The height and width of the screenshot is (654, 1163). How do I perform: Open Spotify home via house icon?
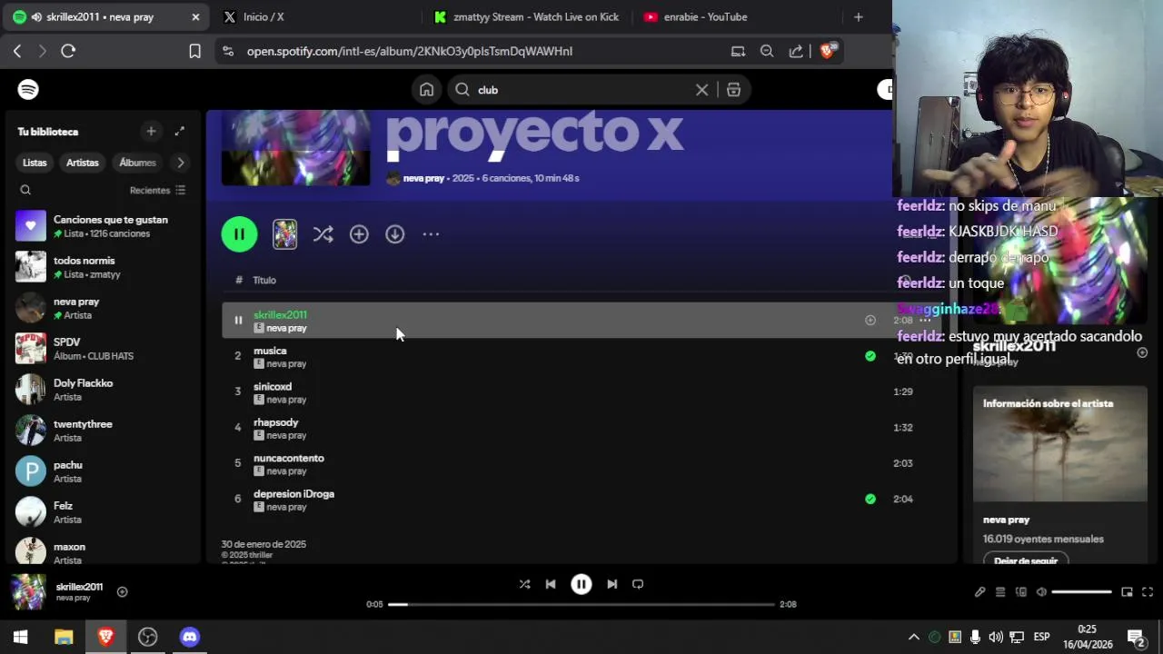pos(426,90)
